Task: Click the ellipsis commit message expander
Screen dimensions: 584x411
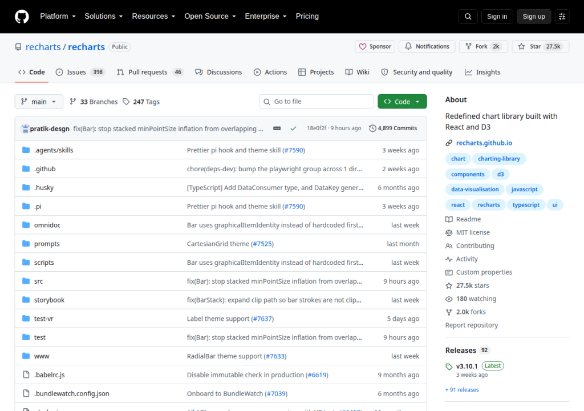Action: [x=277, y=128]
